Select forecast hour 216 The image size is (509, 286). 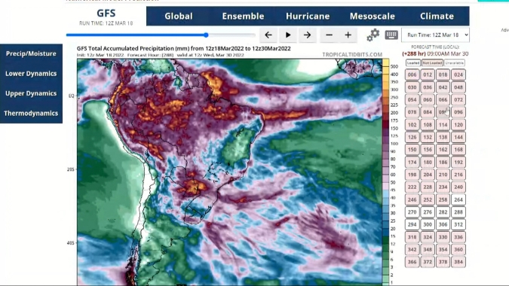tap(458, 175)
